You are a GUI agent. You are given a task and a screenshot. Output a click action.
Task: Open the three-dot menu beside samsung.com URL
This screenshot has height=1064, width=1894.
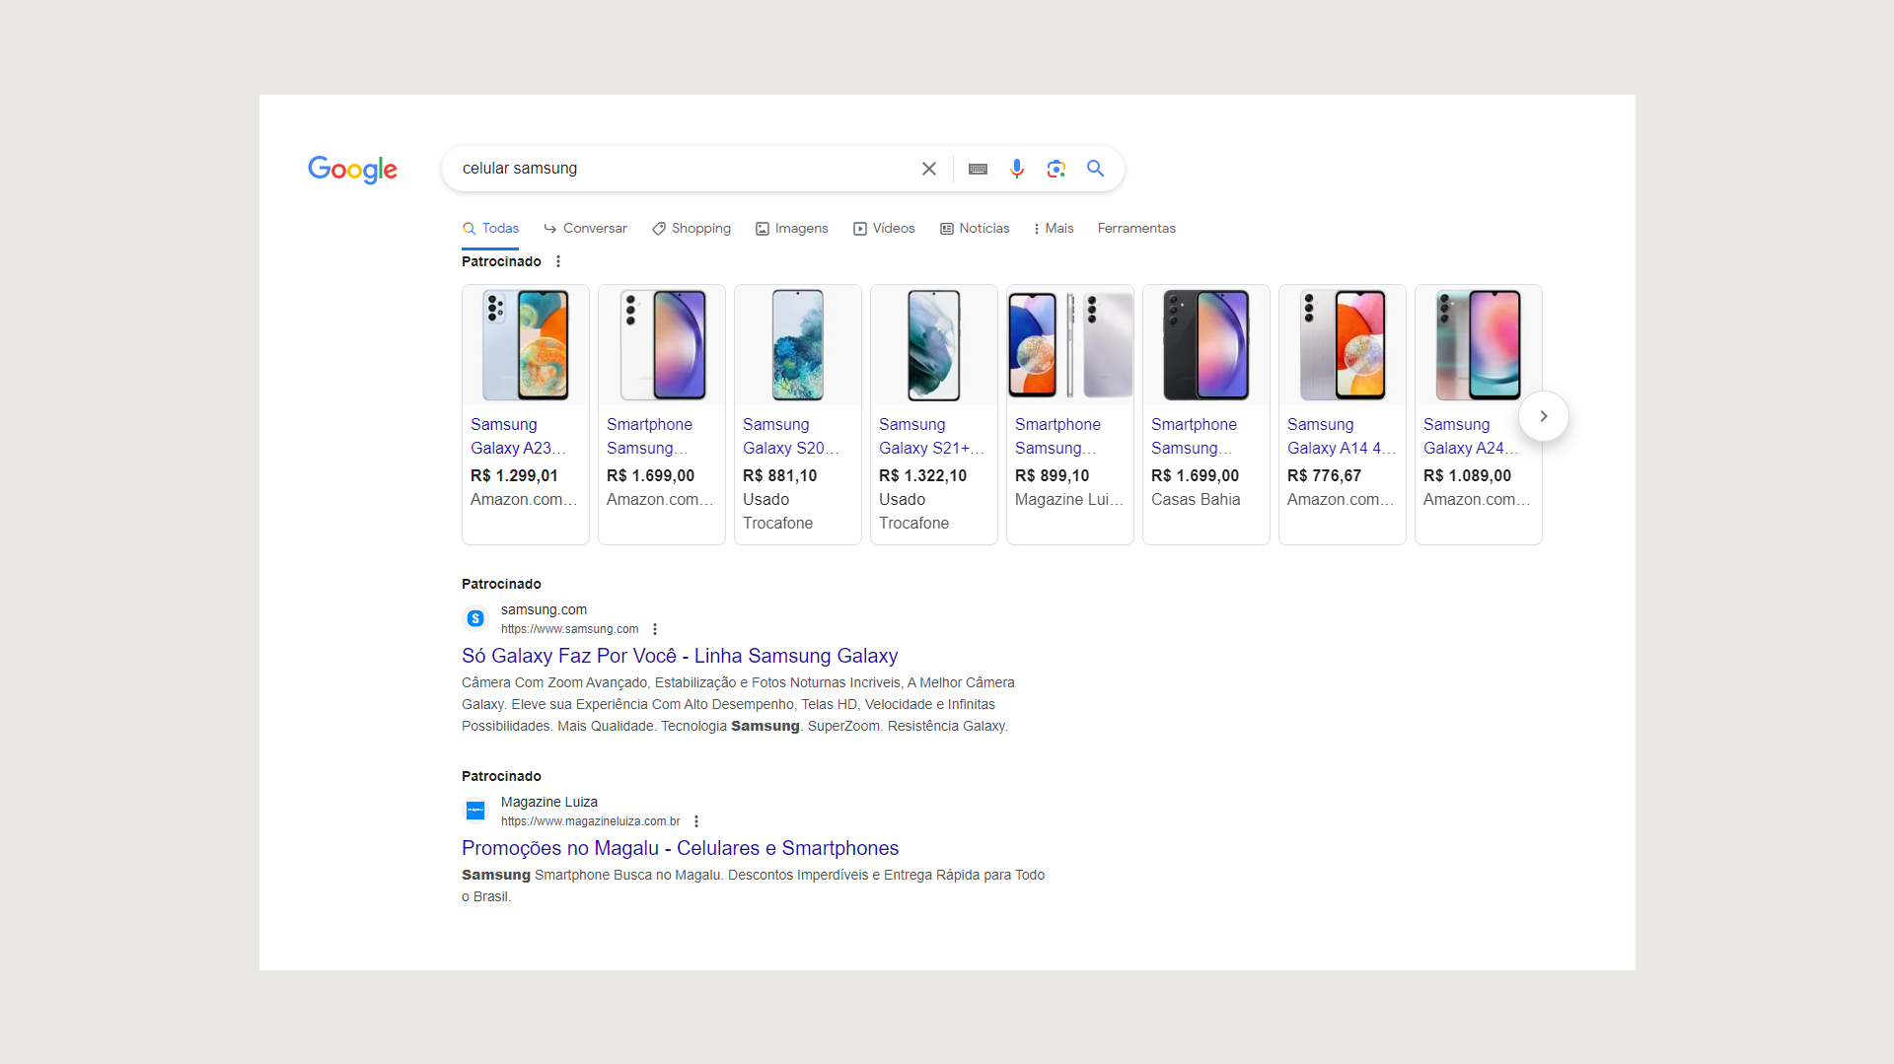pos(655,629)
